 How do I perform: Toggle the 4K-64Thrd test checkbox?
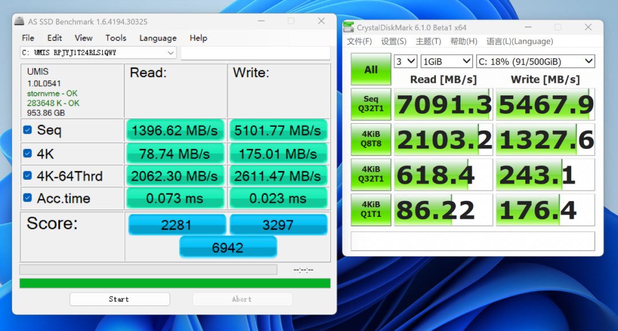27,175
